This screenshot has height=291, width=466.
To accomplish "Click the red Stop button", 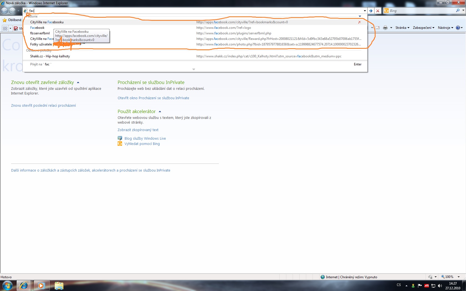I will pyautogui.click(x=378, y=11).
